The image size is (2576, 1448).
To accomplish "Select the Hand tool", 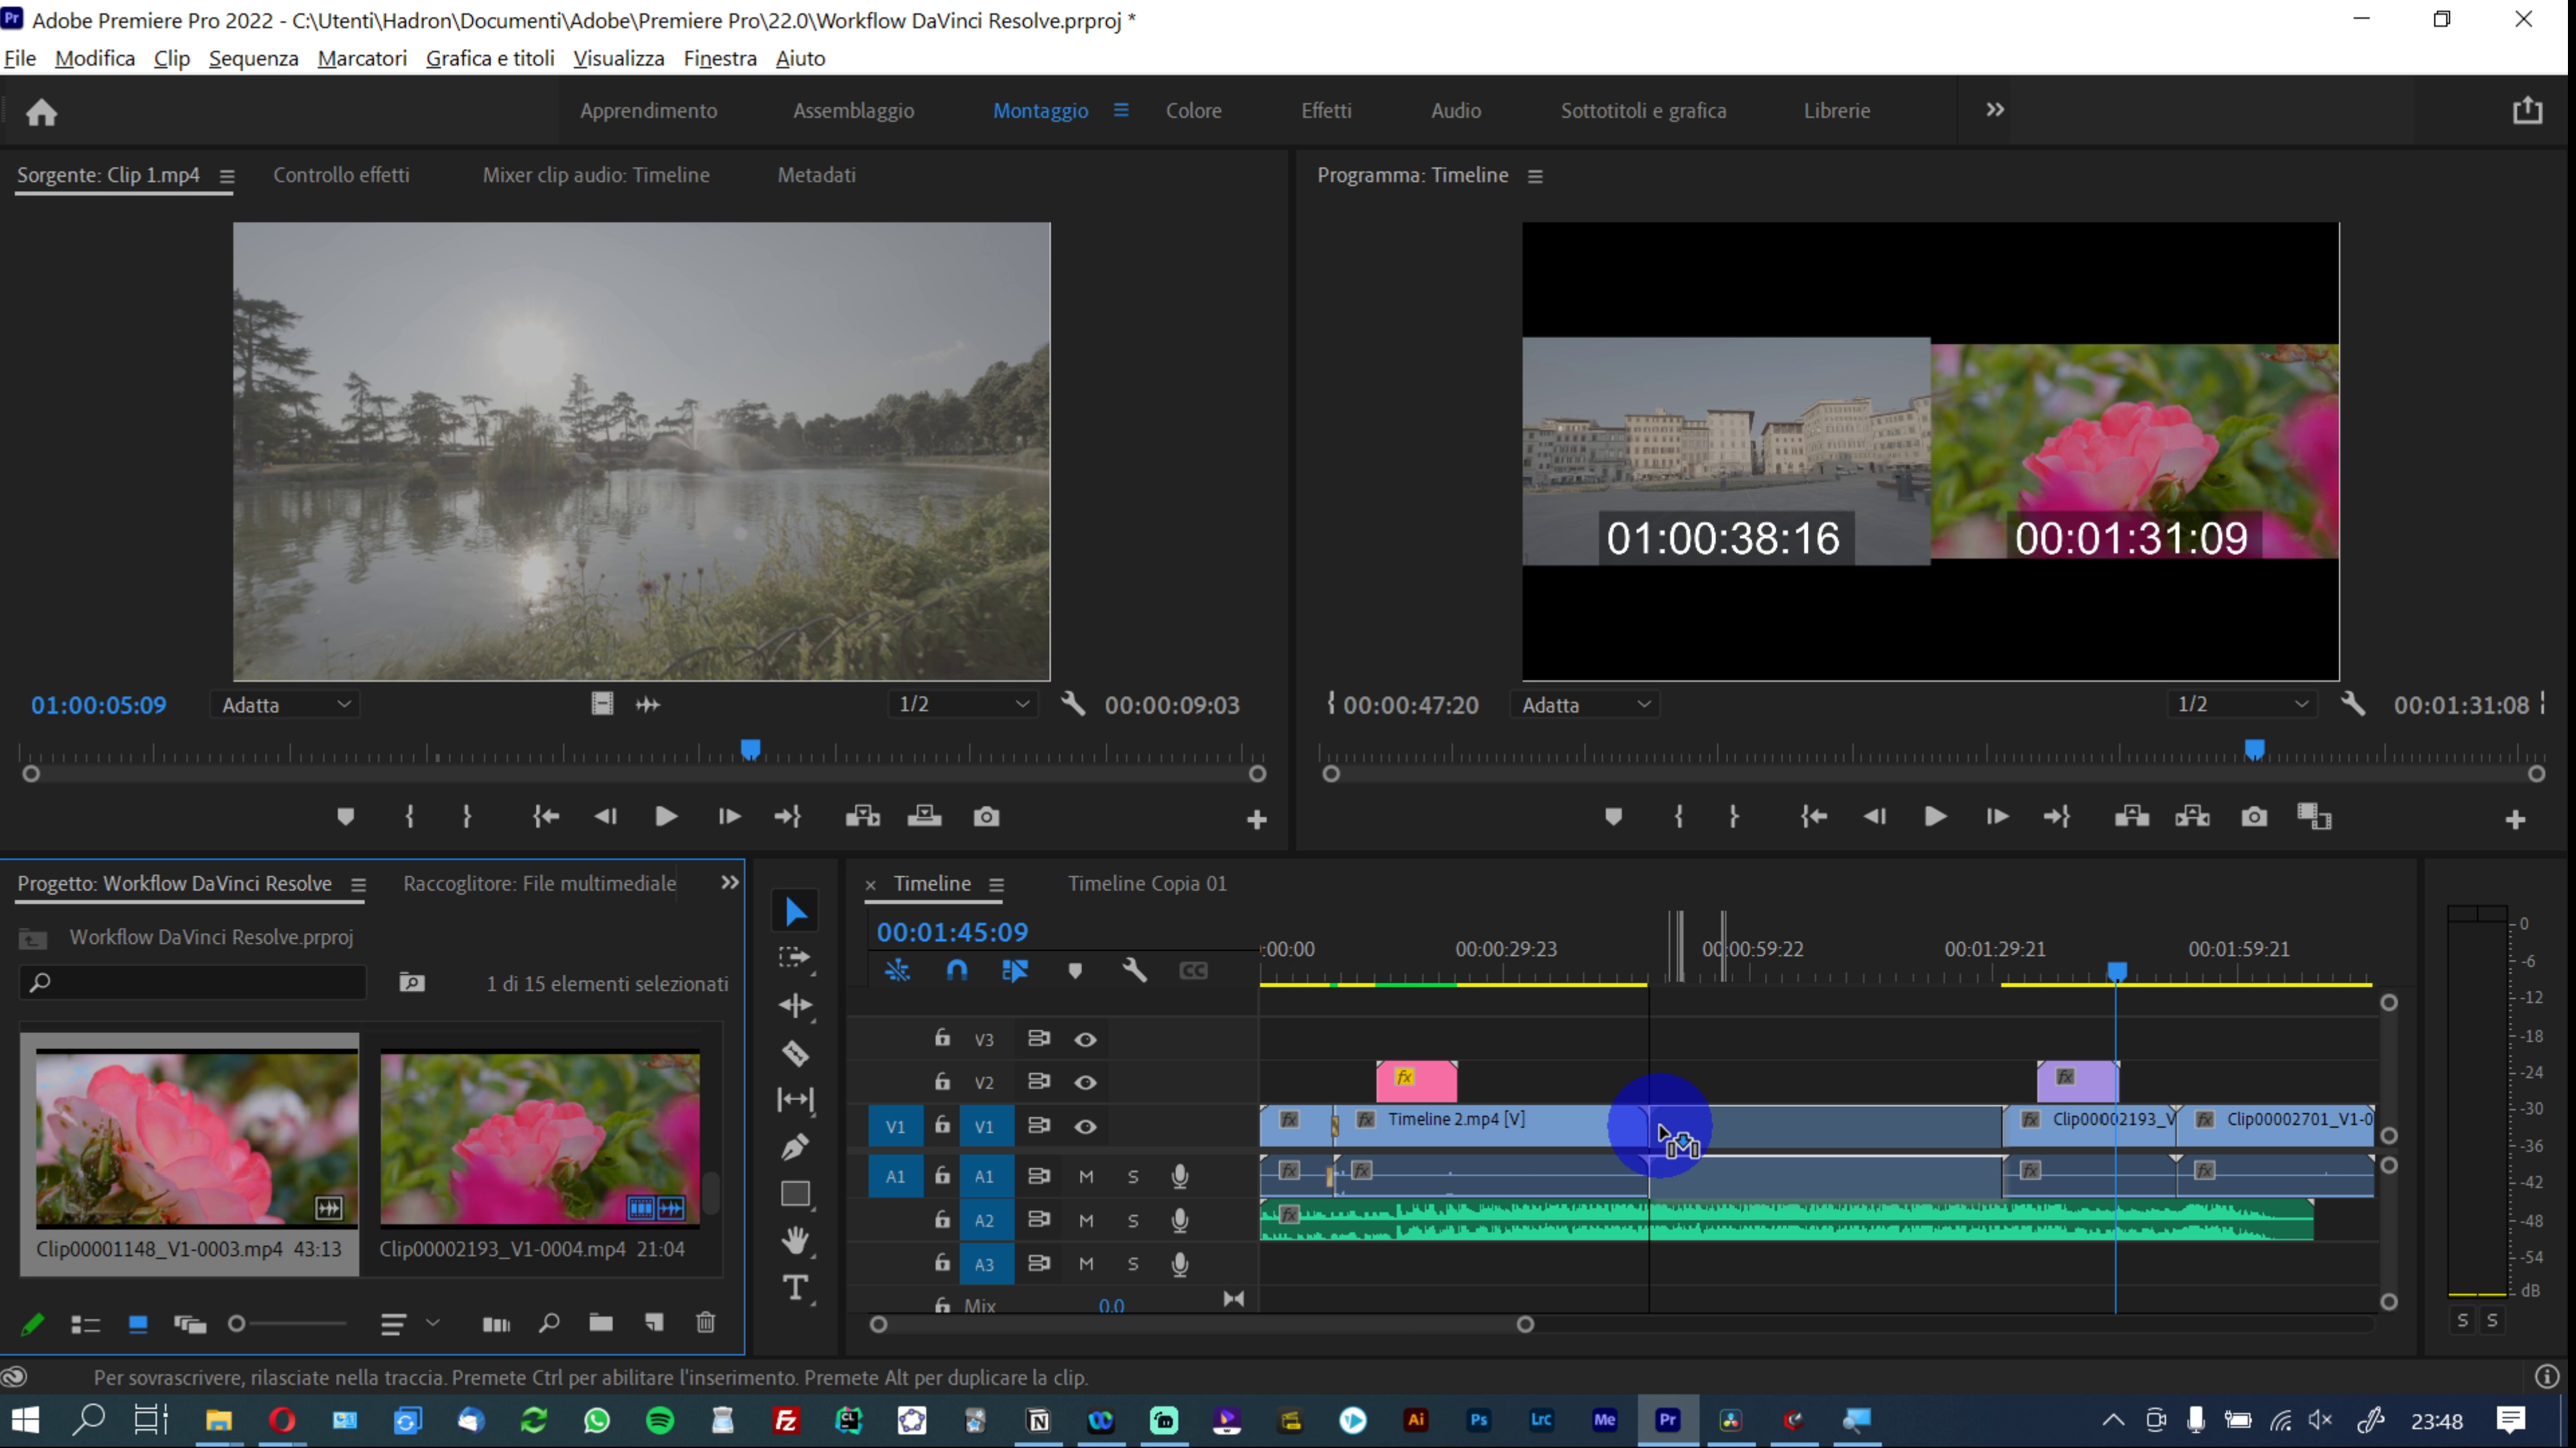I will [796, 1241].
